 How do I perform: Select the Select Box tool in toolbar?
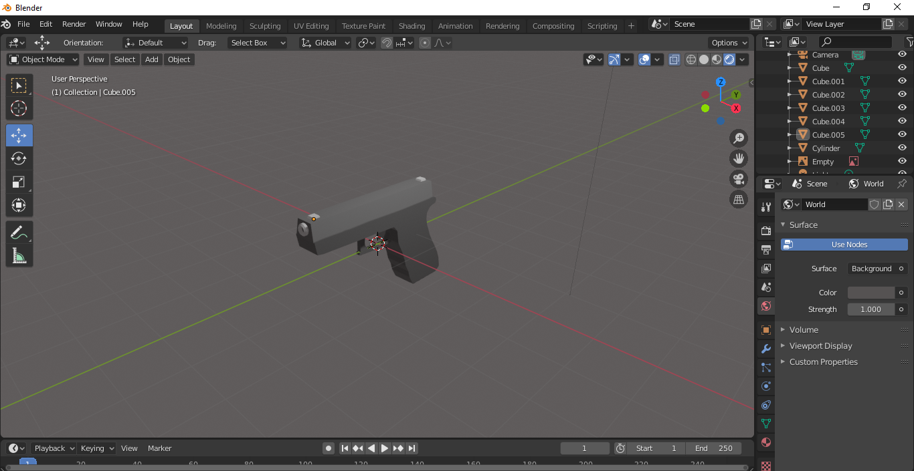tap(19, 86)
